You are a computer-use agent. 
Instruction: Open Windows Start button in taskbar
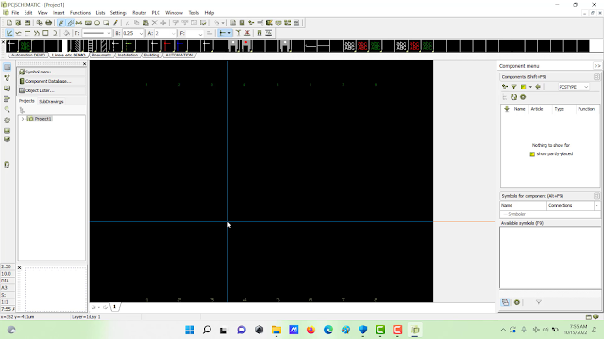(x=190, y=330)
